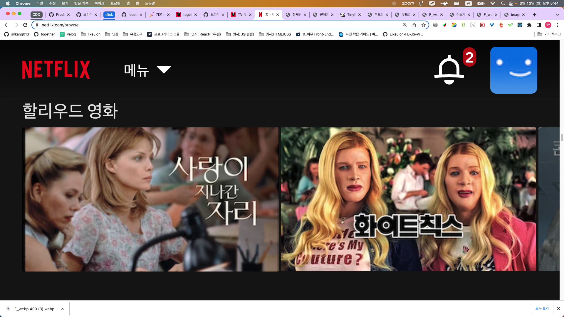Go forward with the browser forward arrow

tap(16, 25)
